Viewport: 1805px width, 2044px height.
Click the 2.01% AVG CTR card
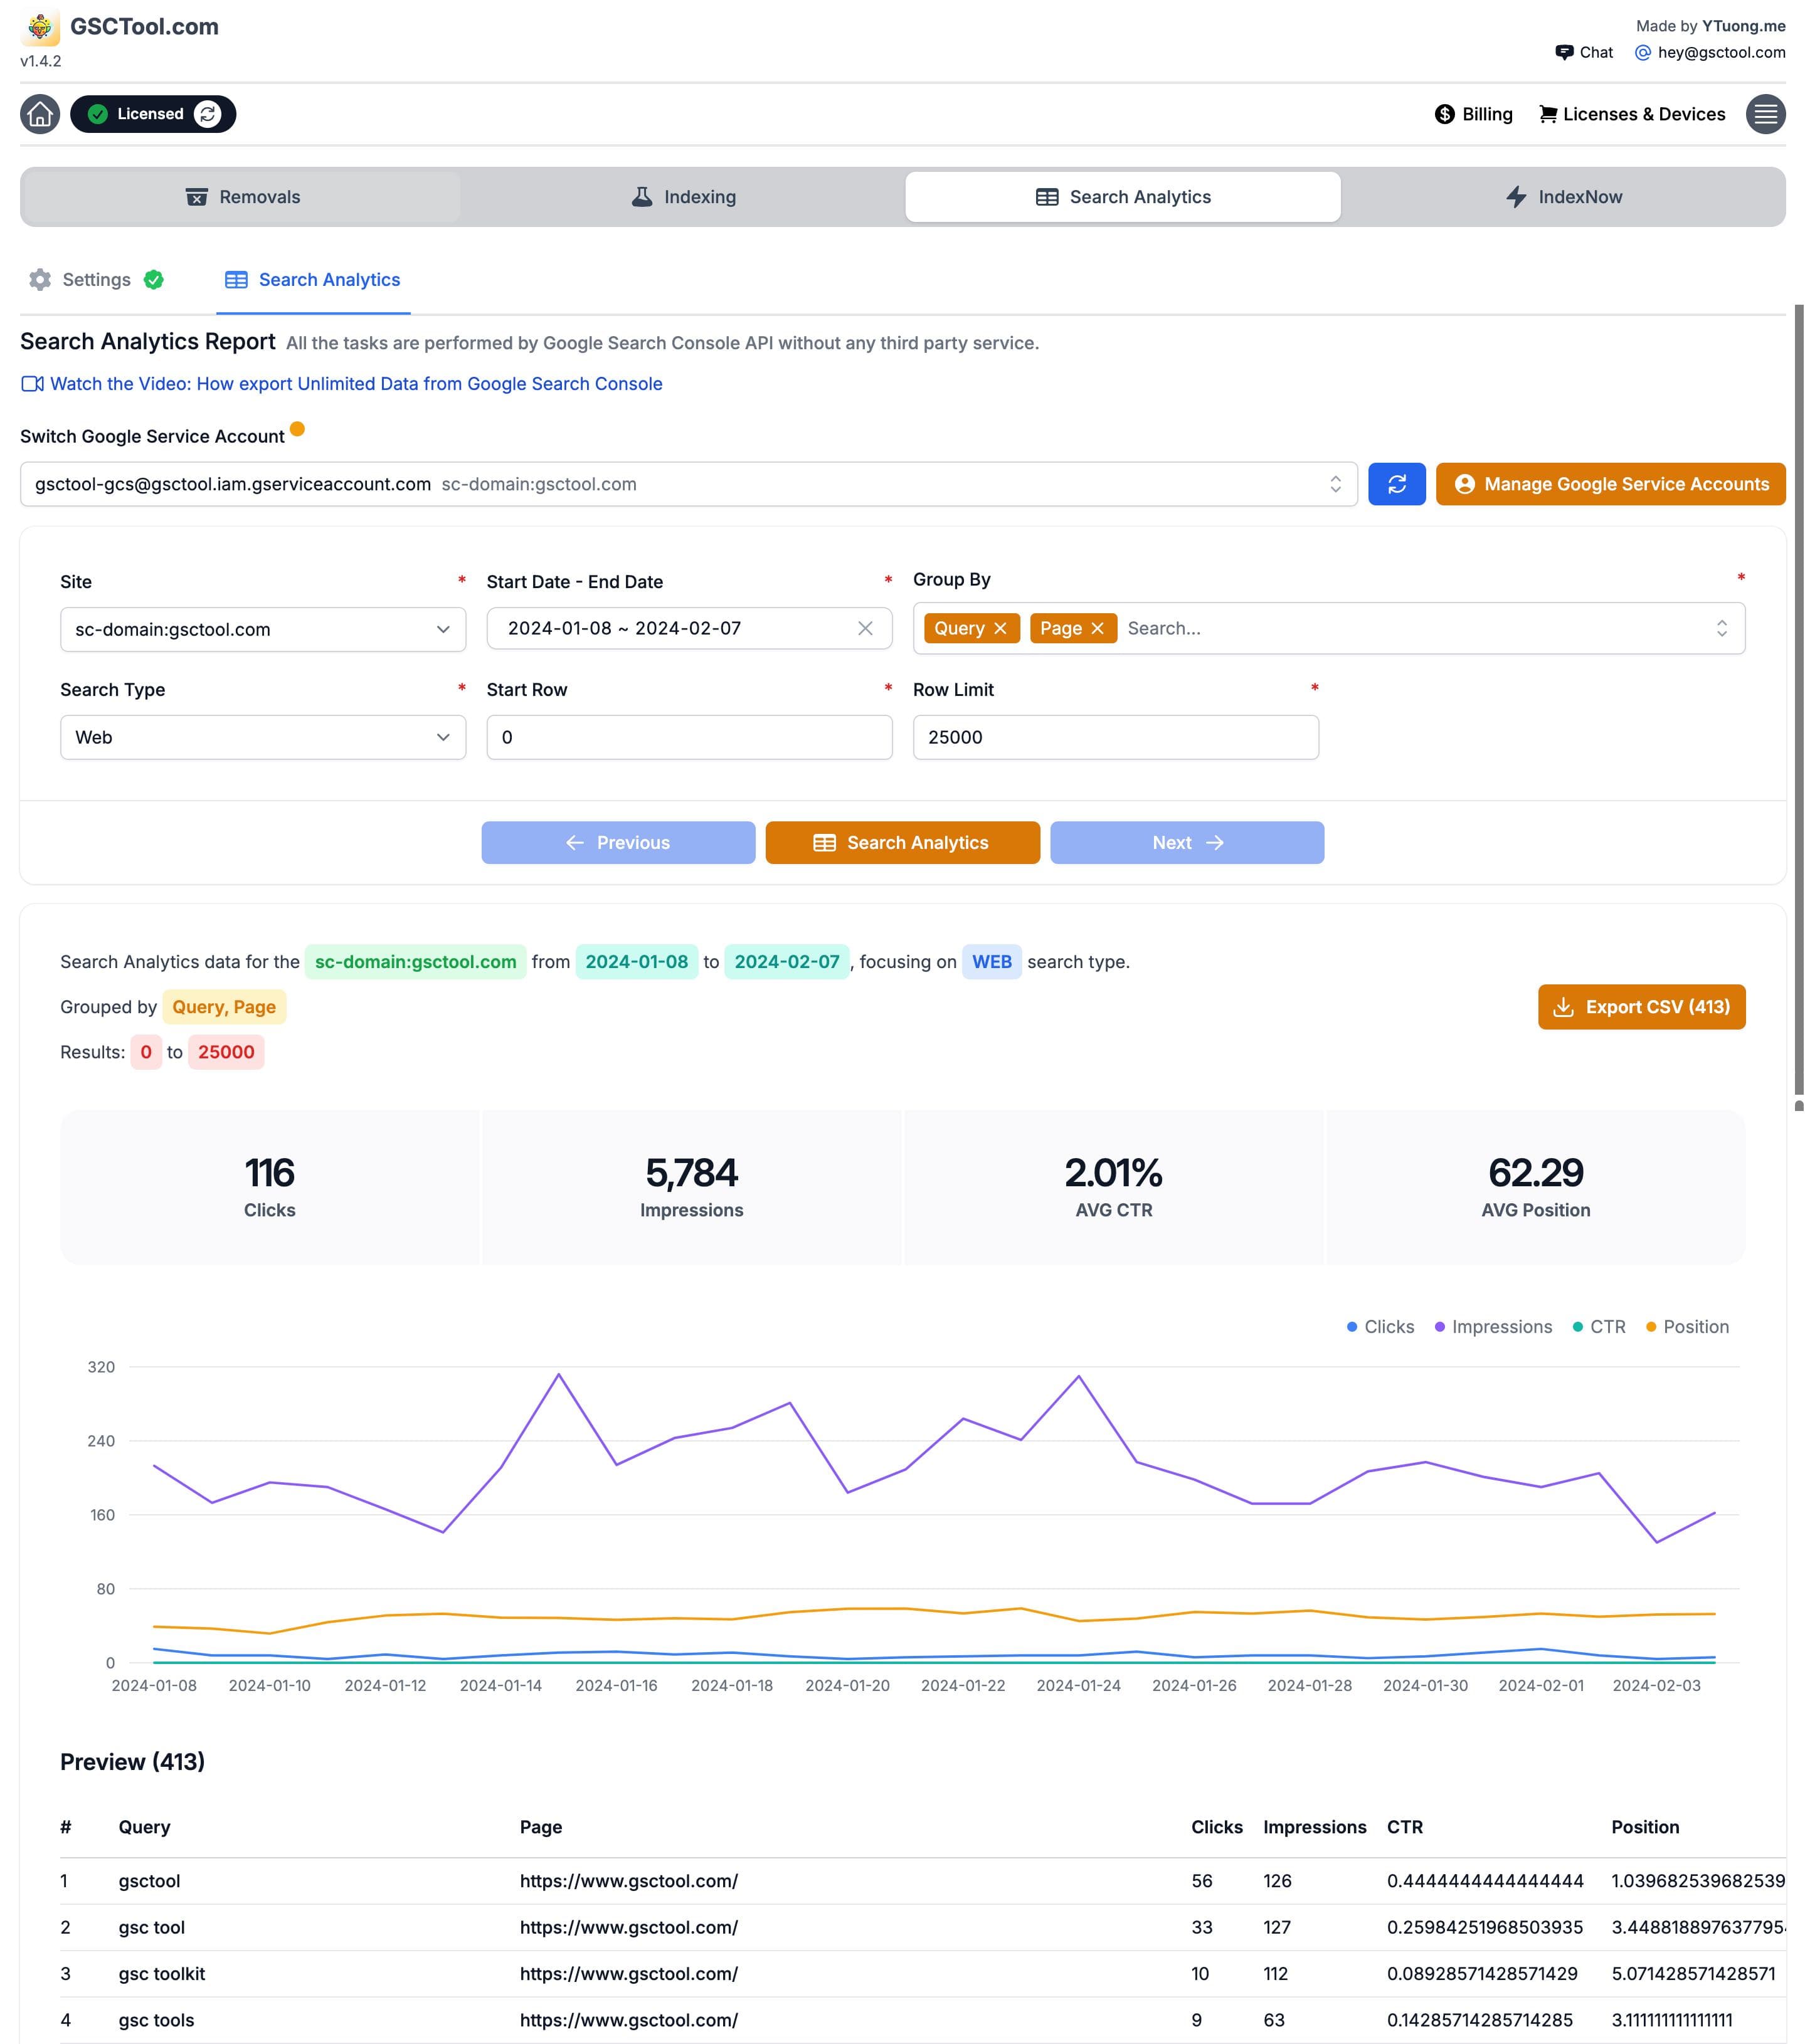(1114, 1187)
